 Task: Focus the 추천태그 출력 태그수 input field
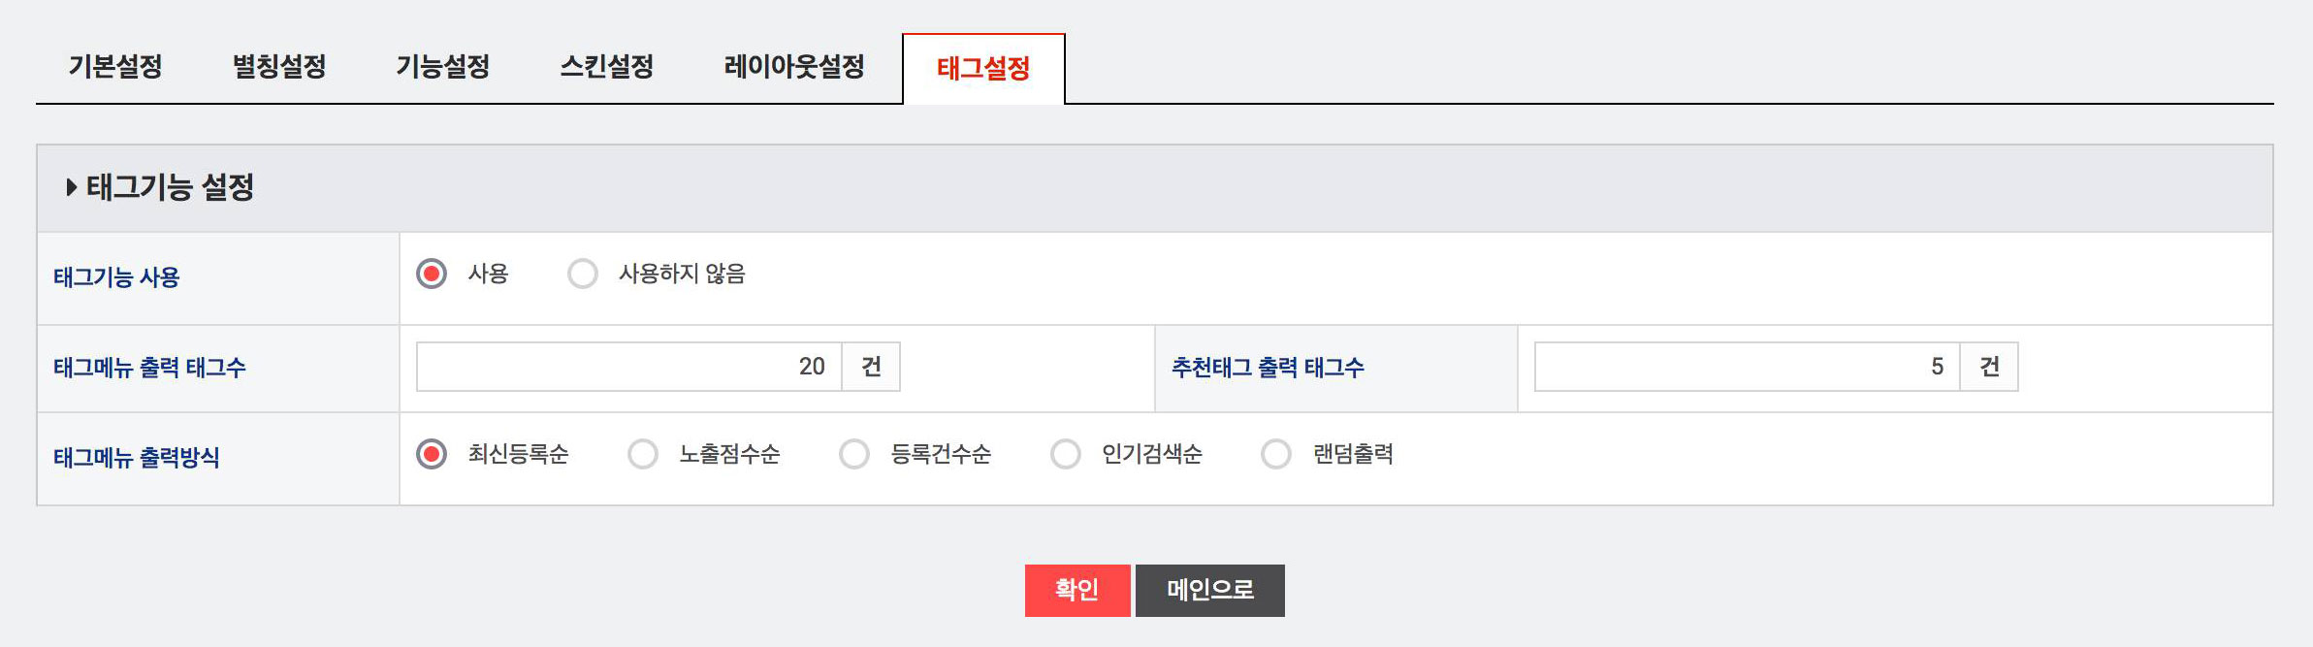(1747, 367)
